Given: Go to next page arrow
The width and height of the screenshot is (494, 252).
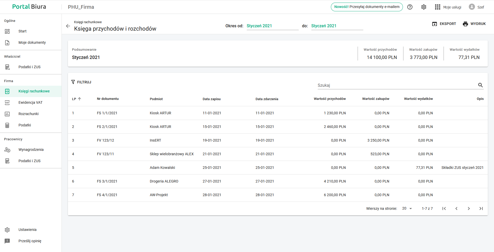Looking at the screenshot, I should pyautogui.click(x=469, y=208).
